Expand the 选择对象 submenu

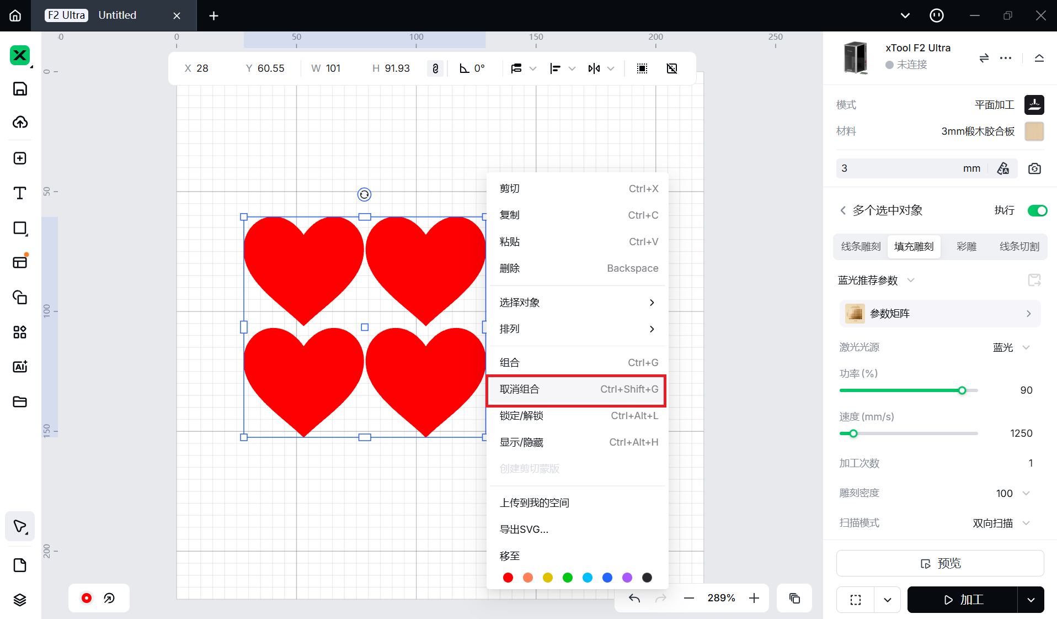577,303
